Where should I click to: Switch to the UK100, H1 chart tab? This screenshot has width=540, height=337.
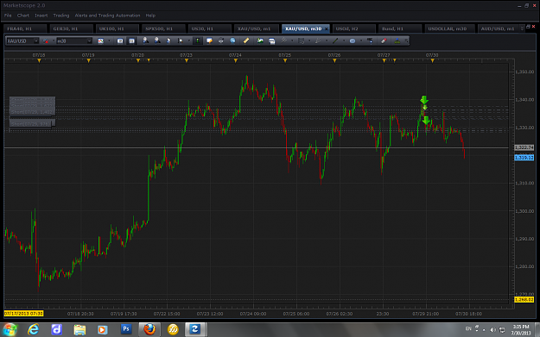118,28
